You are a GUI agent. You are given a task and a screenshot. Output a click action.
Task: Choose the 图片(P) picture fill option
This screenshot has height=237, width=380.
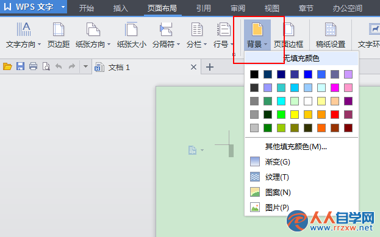point(301,208)
